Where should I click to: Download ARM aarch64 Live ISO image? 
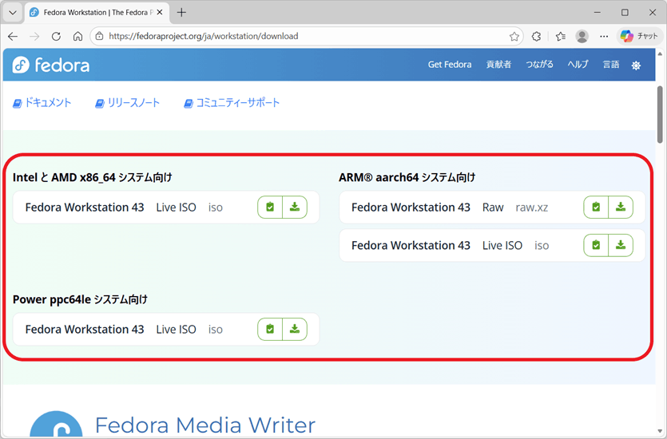coord(621,245)
